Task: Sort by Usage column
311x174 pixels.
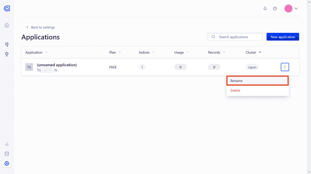Action: coord(182,52)
